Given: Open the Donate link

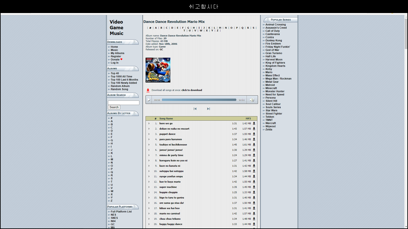Looking at the screenshot, I should [115, 60].
